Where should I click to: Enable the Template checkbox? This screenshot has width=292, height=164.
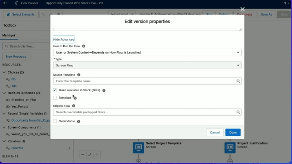(55, 98)
